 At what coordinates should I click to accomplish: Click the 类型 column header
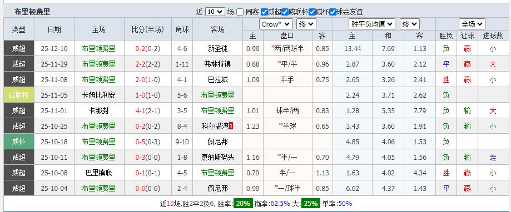click(x=18, y=29)
